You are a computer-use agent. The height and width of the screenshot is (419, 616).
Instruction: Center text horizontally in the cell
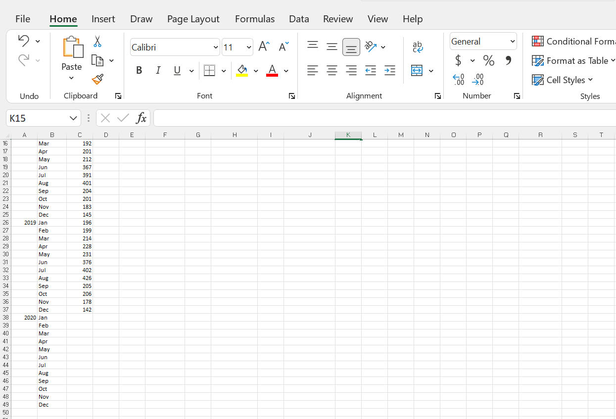[x=332, y=71]
